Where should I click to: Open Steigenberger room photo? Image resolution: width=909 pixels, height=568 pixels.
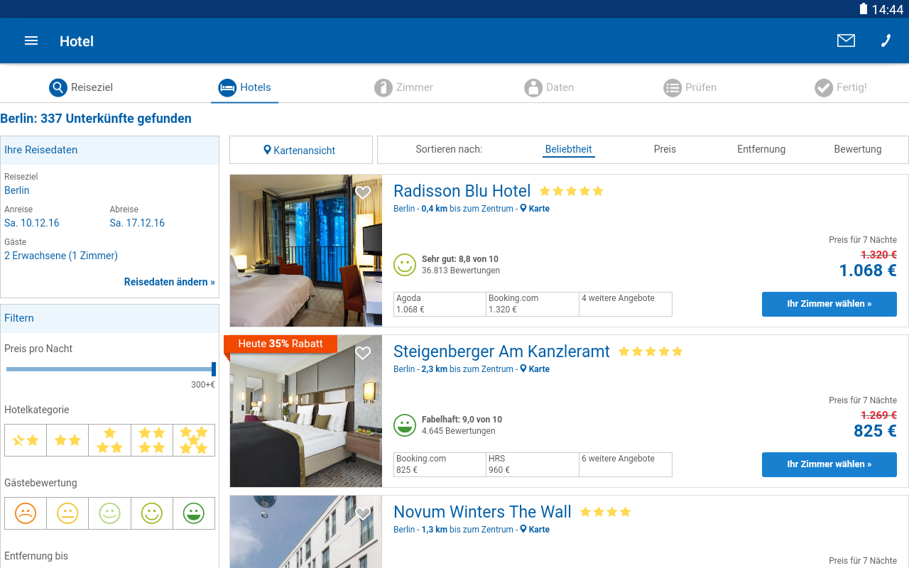click(306, 411)
